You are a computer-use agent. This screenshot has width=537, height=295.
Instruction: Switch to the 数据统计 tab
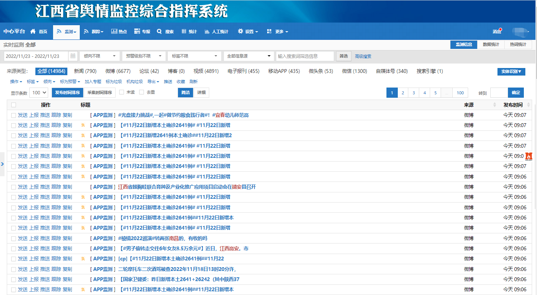tap(491, 44)
